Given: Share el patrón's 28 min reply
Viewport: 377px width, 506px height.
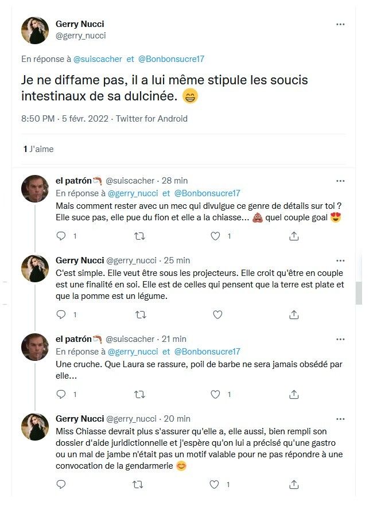Looking at the screenshot, I should 294,236.
